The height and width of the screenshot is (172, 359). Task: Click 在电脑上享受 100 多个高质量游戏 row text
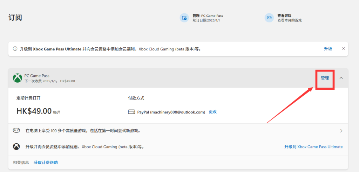[x=83, y=131]
